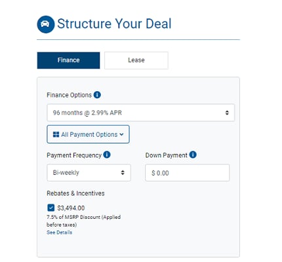
Task: Click the Rebates & Incentives section label
Action: [x=75, y=193]
